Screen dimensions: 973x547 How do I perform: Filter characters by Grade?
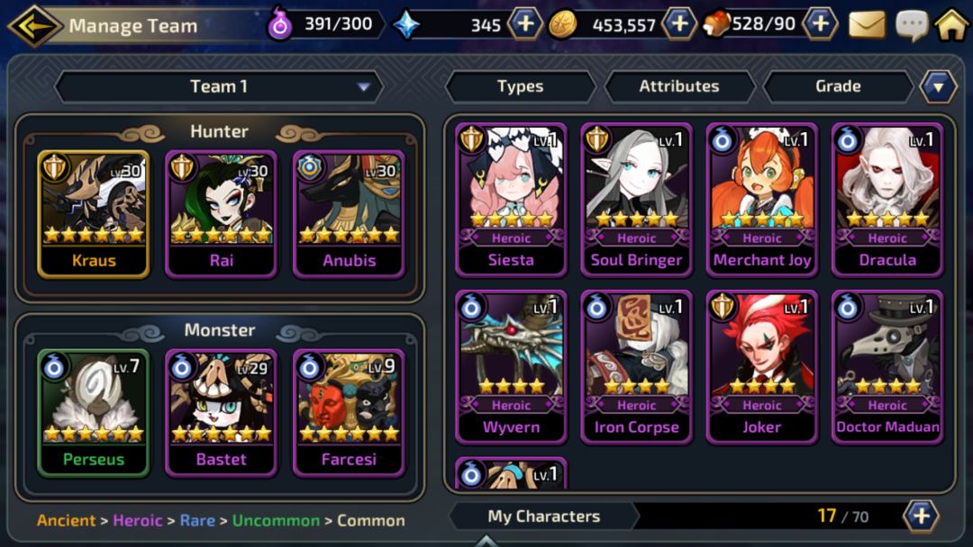[838, 86]
